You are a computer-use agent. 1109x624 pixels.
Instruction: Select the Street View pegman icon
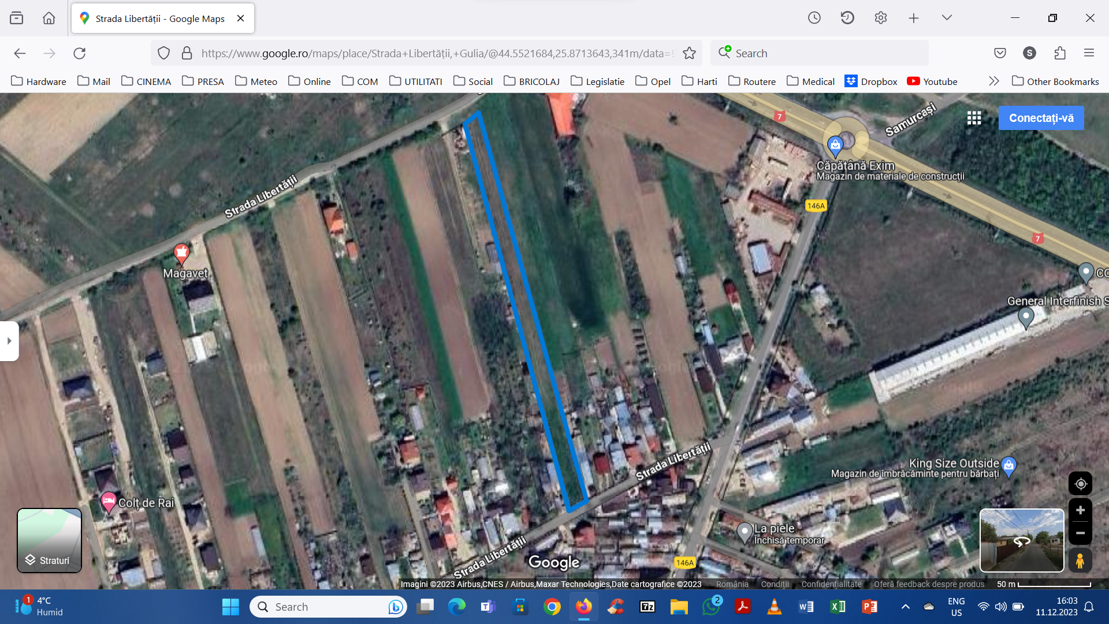coord(1080,560)
